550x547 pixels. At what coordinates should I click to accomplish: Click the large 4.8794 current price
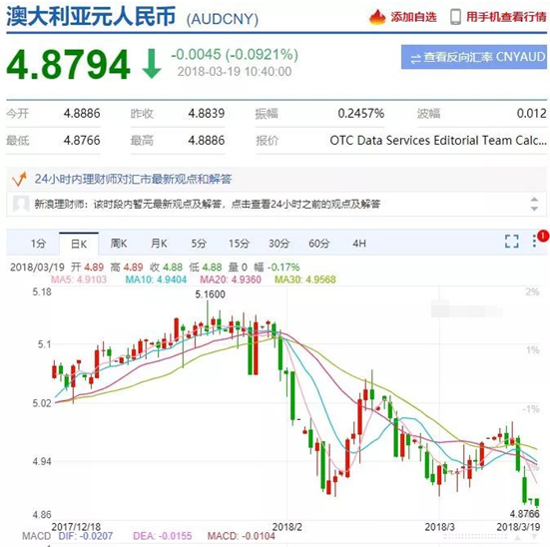[69, 64]
